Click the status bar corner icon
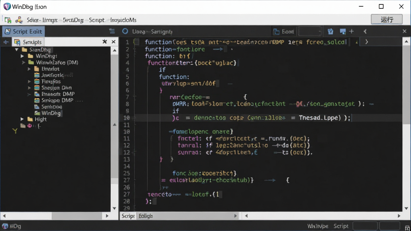The image size is (411, 231). [x=407, y=228]
